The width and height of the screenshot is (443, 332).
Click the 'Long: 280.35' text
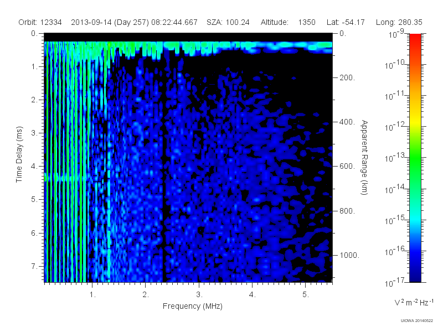[399, 22]
